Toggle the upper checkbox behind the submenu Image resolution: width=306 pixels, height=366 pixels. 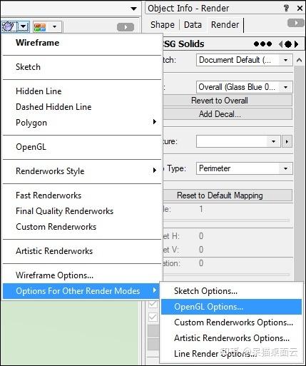click(153, 304)
